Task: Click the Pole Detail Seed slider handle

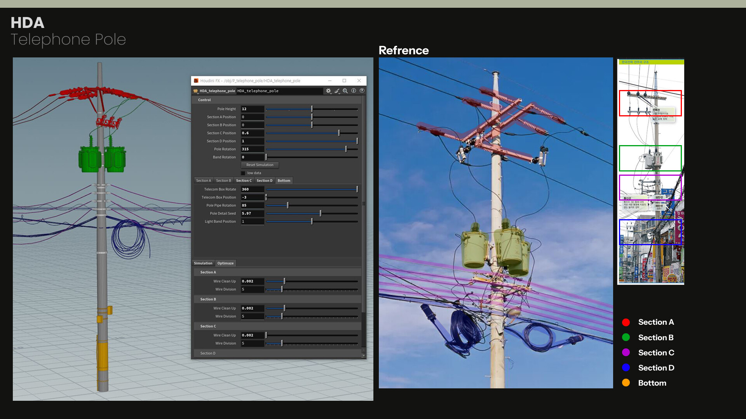Action: [x=321, y=213]
